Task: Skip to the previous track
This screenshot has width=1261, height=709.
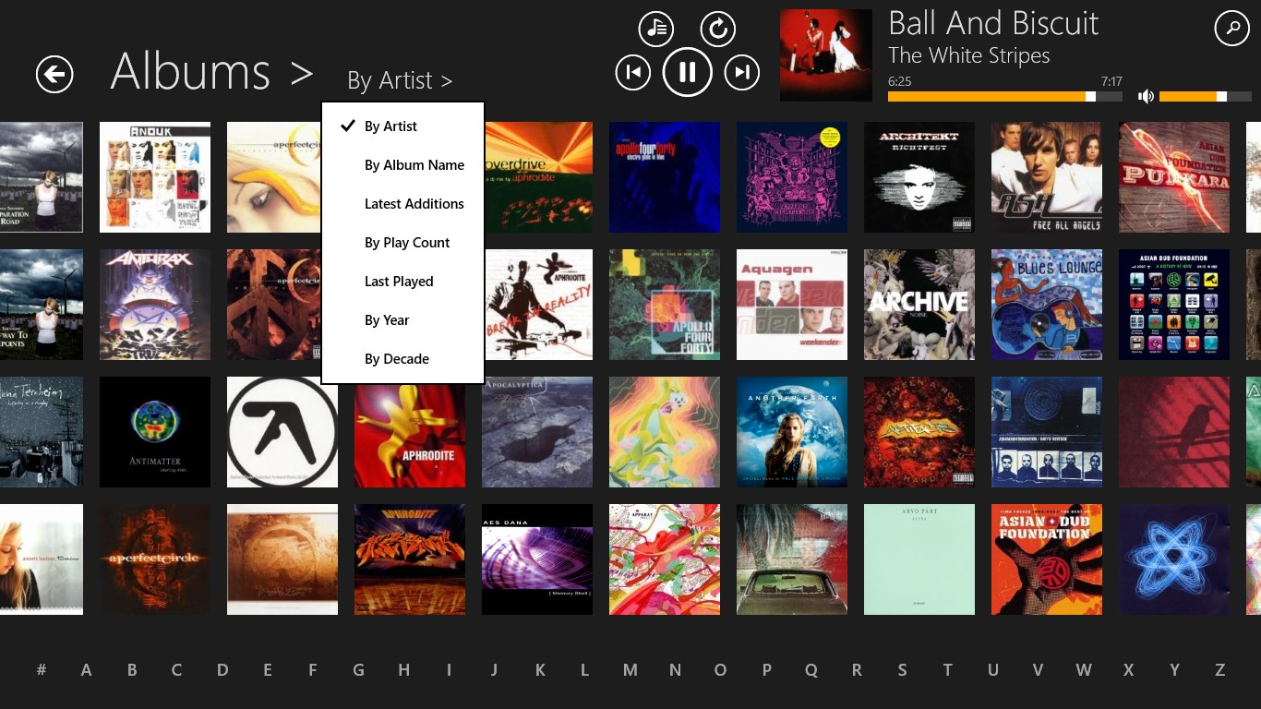Action: coord(632,72)
